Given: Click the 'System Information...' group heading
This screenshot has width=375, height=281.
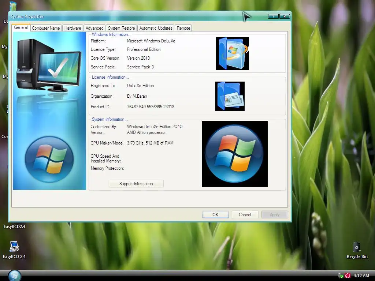Looking at the screenshot, I should pos(110,119).
